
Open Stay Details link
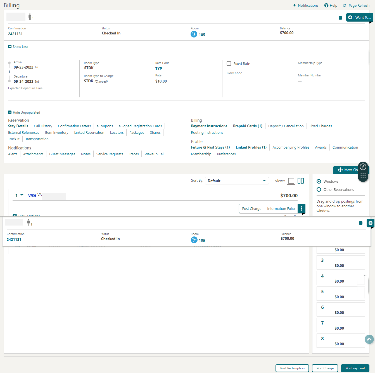point(18,126)
